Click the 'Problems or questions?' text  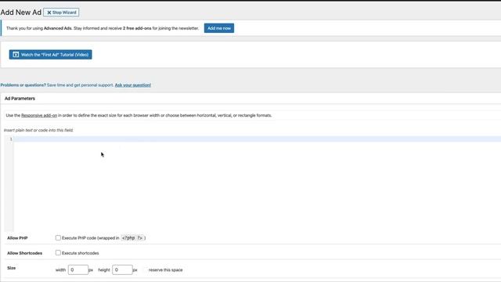23,85
